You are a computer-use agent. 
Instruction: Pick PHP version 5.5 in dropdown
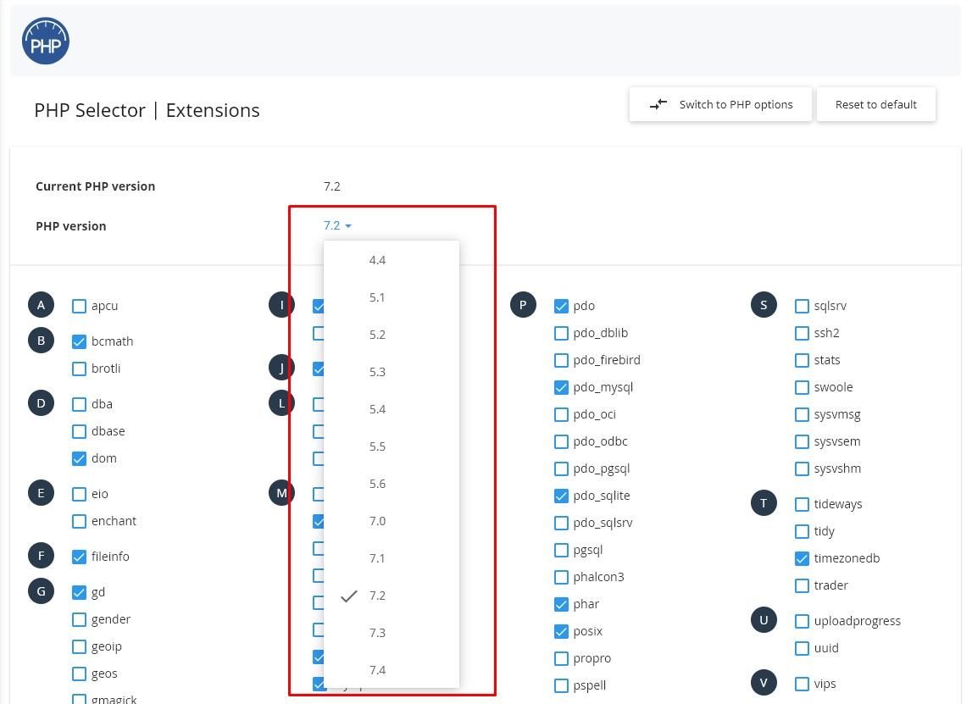(392, 446)
